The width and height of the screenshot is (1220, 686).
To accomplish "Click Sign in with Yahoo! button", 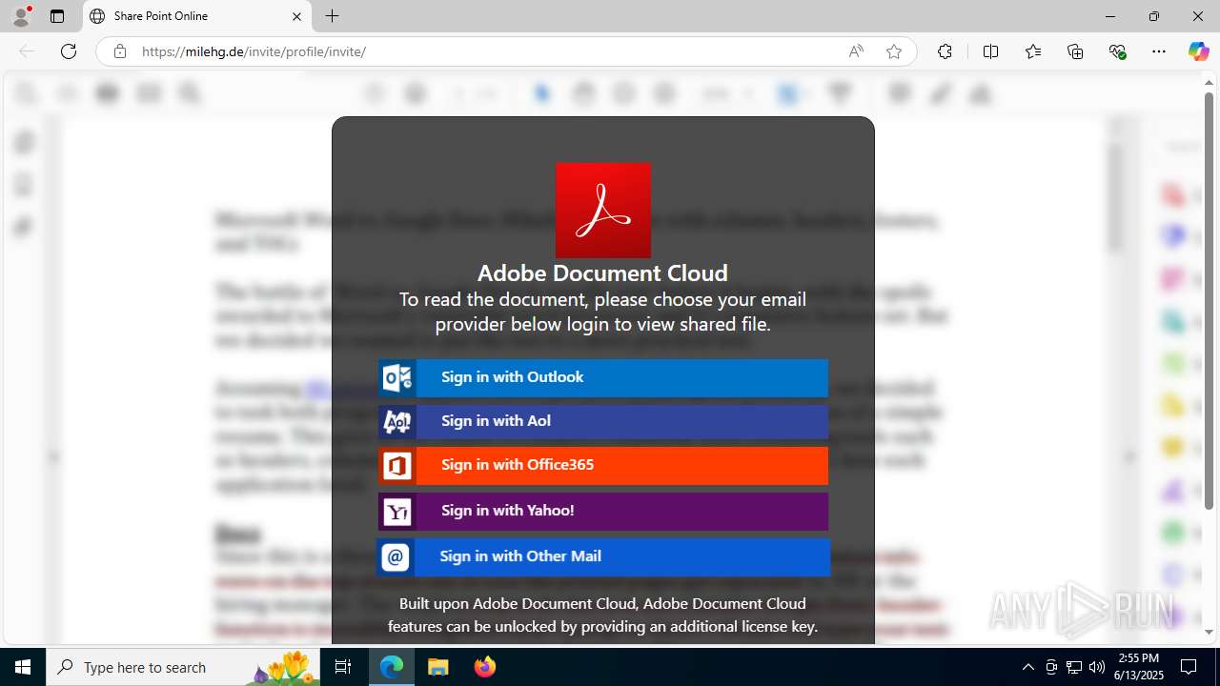I will click(x=603, y=511).
